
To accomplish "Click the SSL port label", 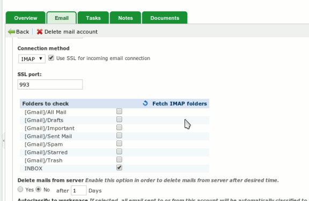I will (30, 75).
